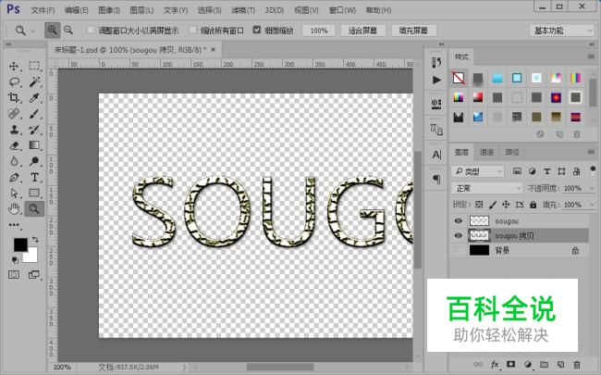Select the Dodge tool
Viewport: 601px width, 375px height.
[34, 161]
